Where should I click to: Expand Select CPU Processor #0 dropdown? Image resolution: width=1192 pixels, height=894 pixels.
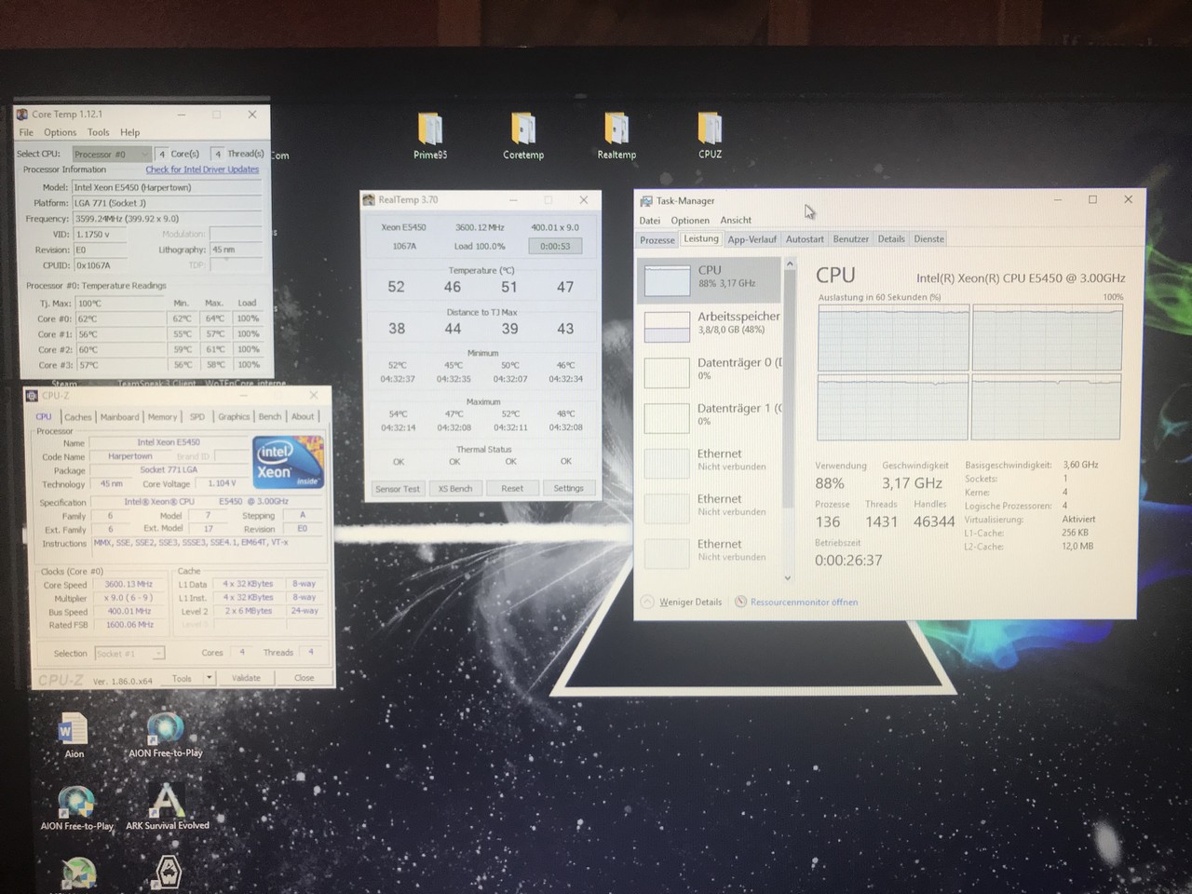[111, 154]
